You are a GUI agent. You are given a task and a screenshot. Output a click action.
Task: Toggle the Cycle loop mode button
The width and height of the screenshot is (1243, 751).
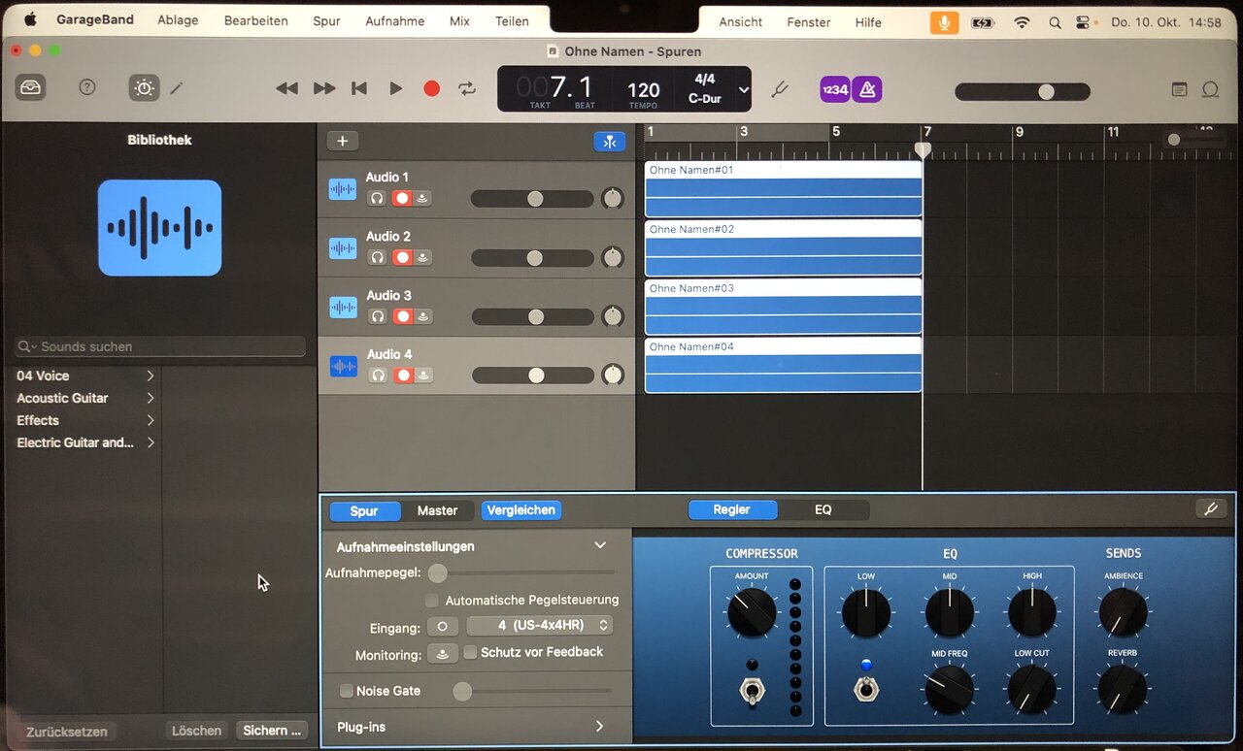pos(468,88)
